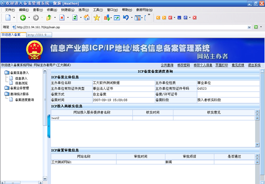
Task: Open the 收藏(A) menu
Action: pyautogui.click(x=52, y=10)
